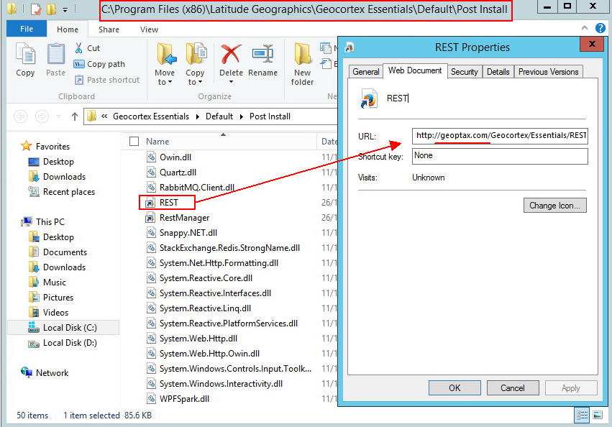Screen dimensions: 612x427
Task: Go up one folder level arrow
Action: pyautogui.click(x=75, y=116)
